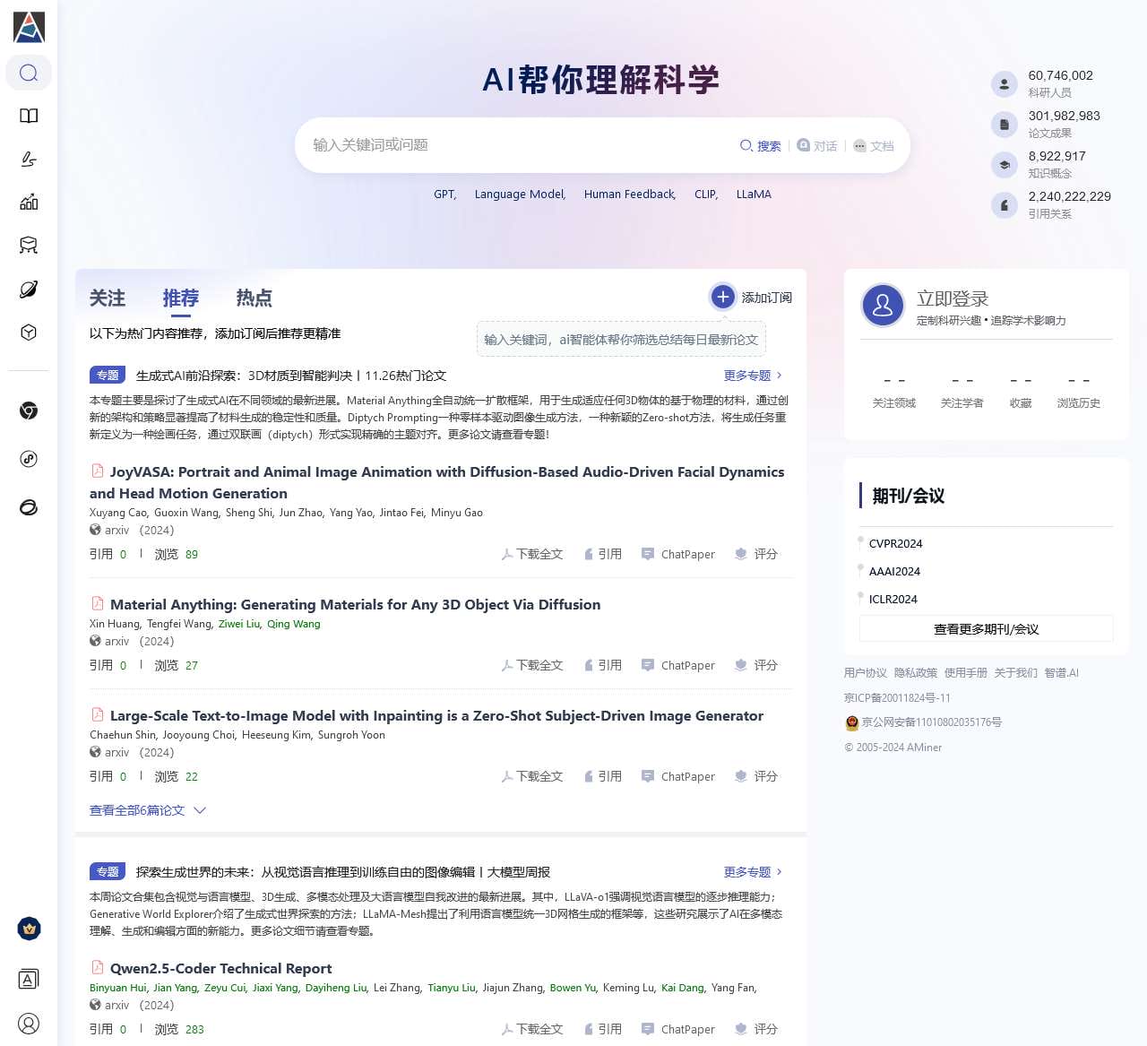Click the login avatar beside 立即登录

[883, 306]
